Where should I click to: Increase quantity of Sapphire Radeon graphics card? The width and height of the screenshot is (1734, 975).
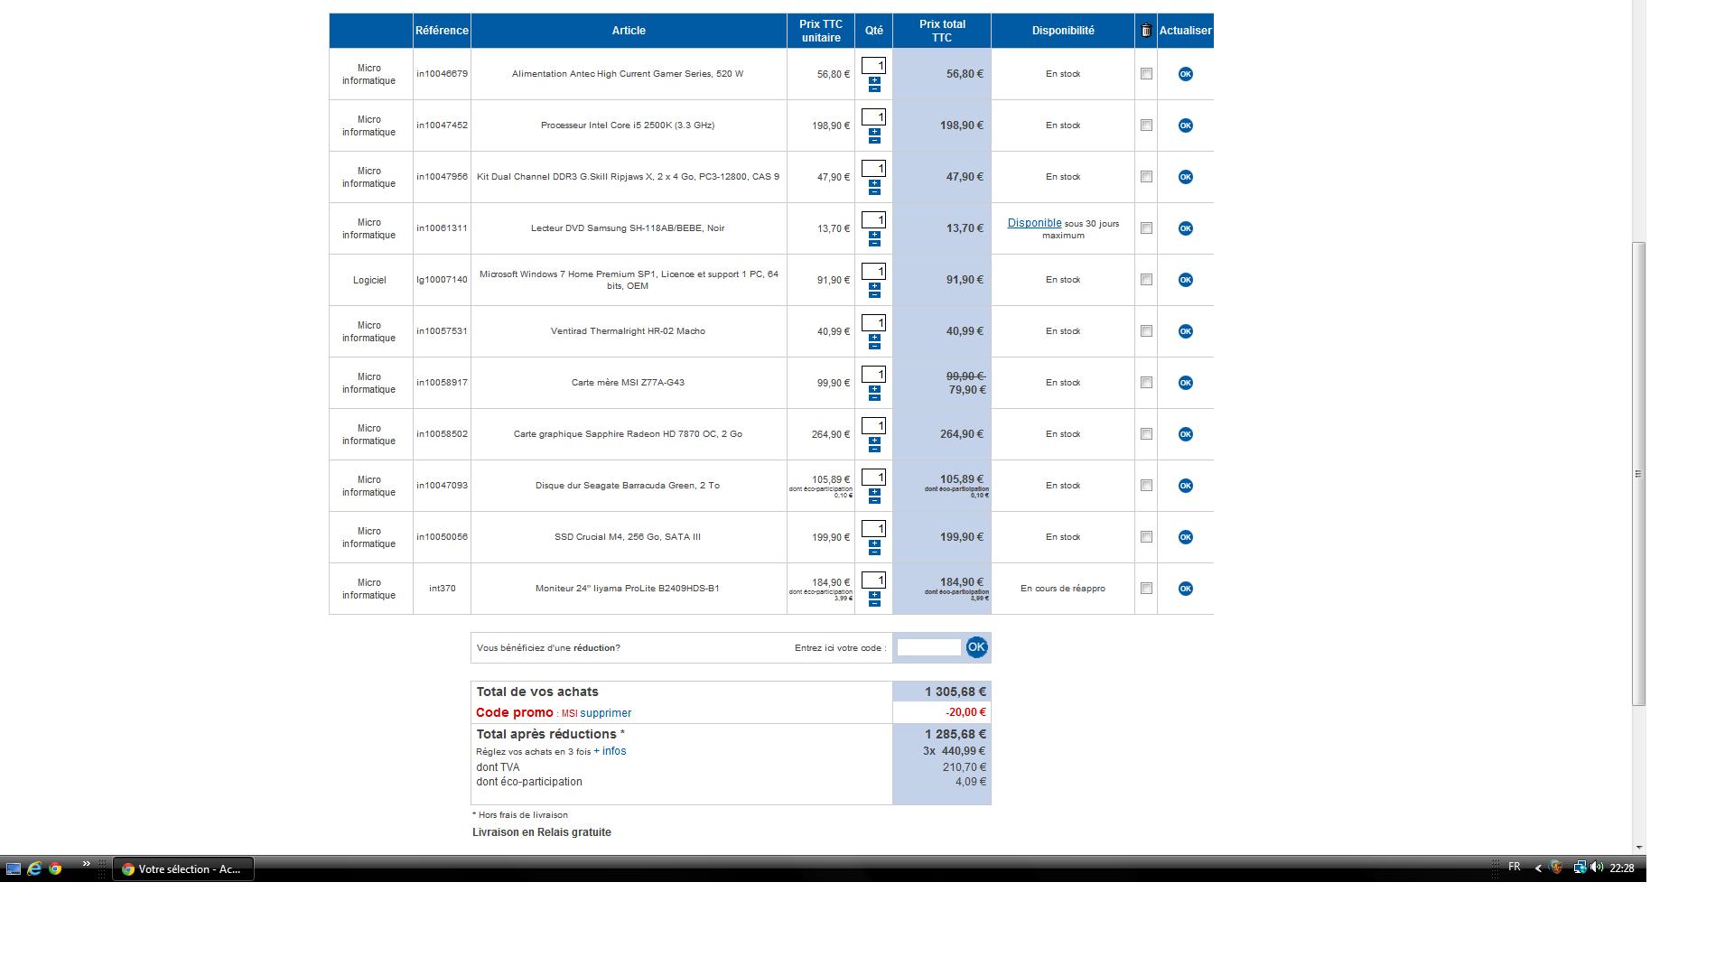[x=874, y=441]
